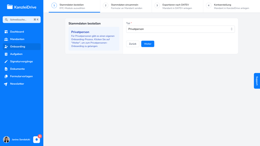Open the Newsletter section
The height and width of the screenshot is (146, 260).
(x=22, y=84)
